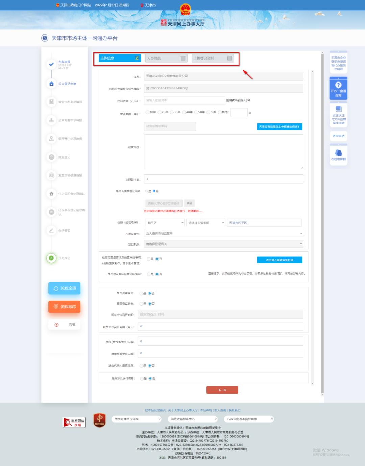
Task: Click the 经营范围 text area
Action: coord(223,152)
